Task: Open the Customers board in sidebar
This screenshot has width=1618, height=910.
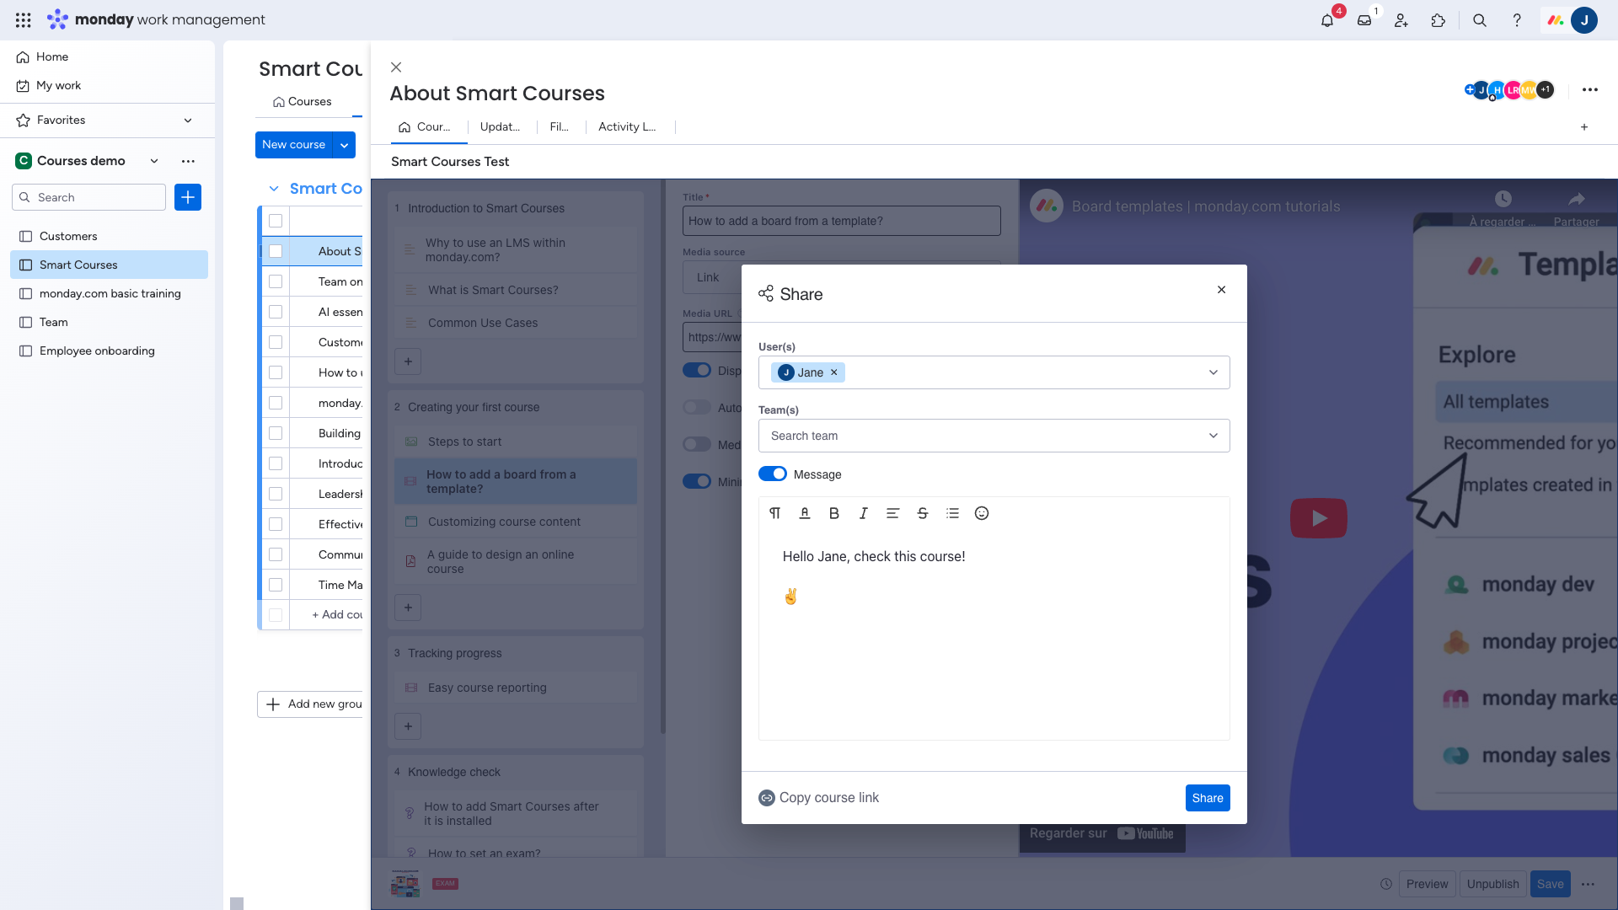Action: point(109,236)
